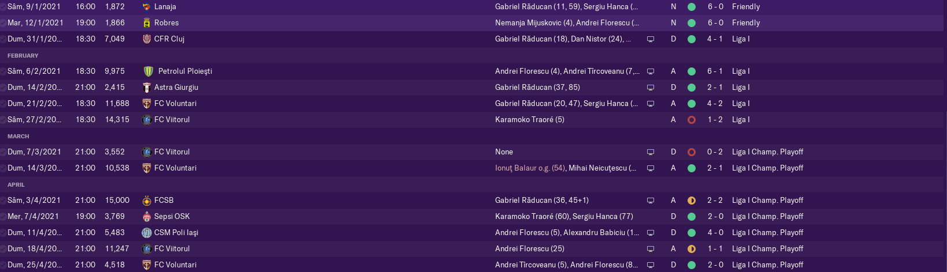This screenshot has width=947, height=272.
Task: View the 4 - 1 result against CFR Cluj
Action: [x=715, y=39]
